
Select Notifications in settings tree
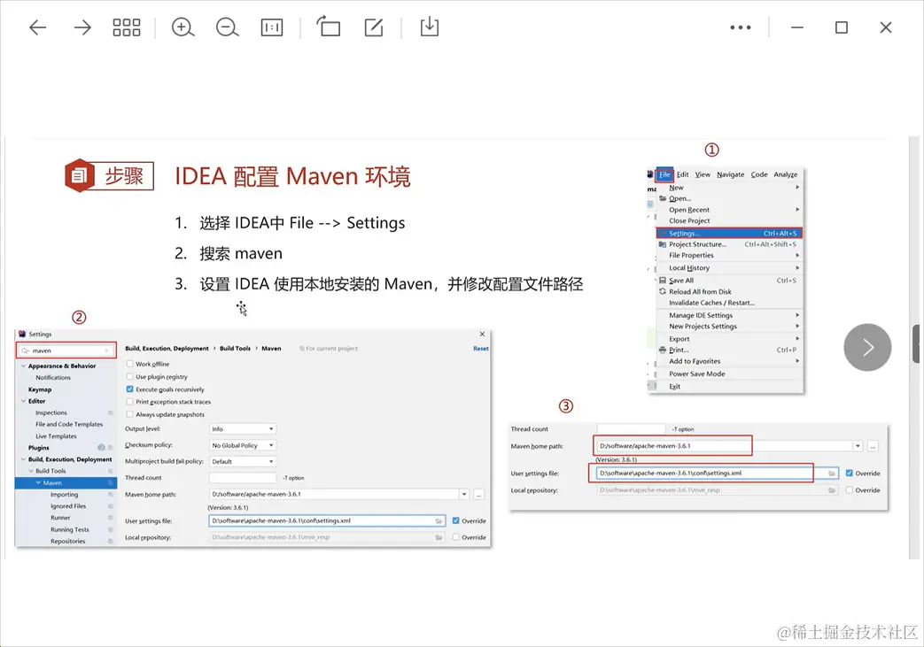tap(53, 377)
